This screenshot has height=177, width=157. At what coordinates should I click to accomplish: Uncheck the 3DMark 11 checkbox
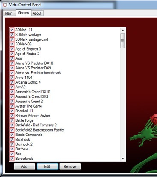12,30
